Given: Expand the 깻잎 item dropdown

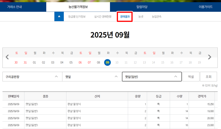Looking at the screenshot, I should point(92,77).
